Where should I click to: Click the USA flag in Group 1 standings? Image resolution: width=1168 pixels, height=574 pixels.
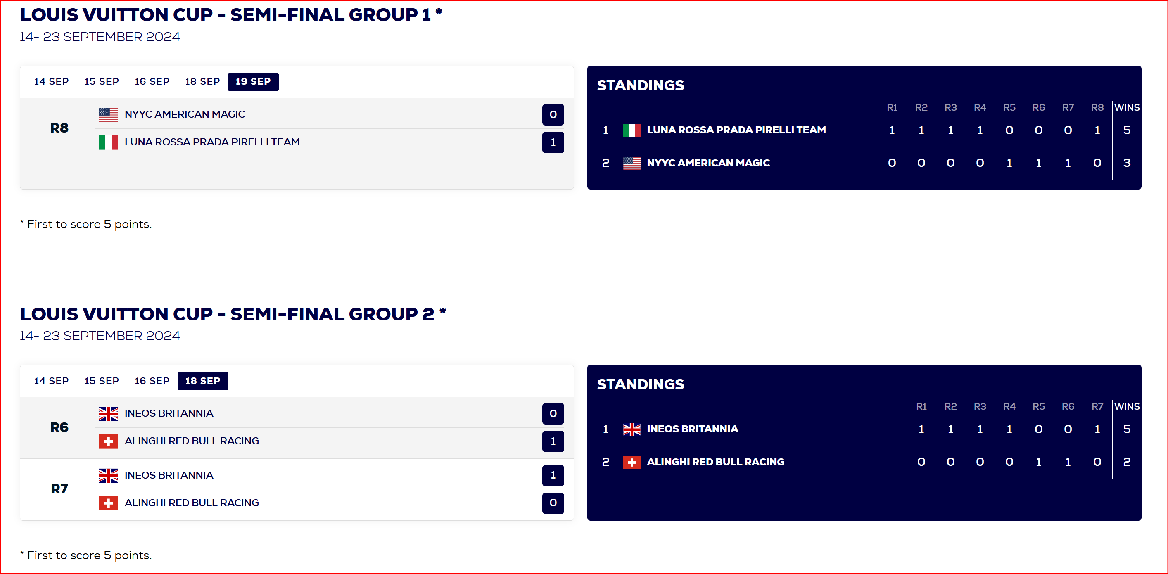[x=631, y=163]
